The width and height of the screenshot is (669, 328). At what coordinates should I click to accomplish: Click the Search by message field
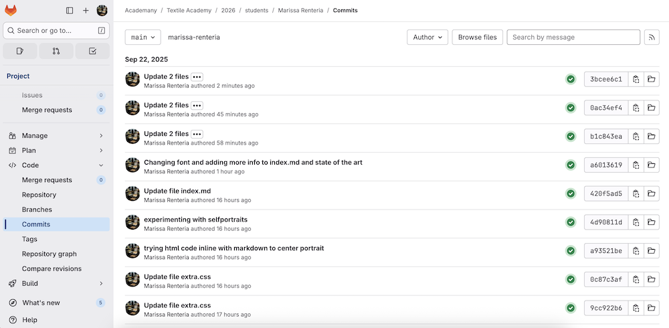click(572, 37)
